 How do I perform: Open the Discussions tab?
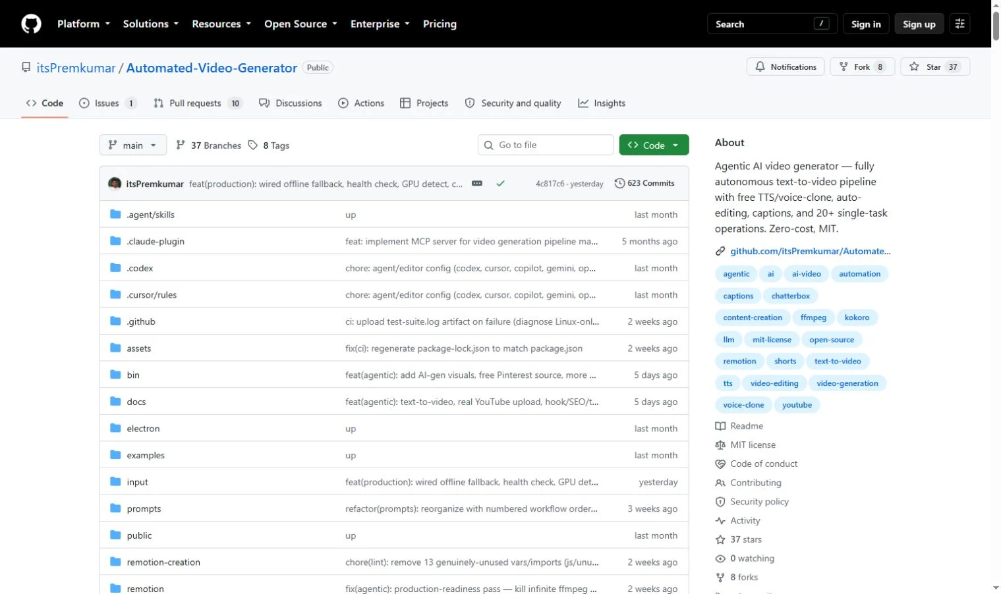point(291,103)
